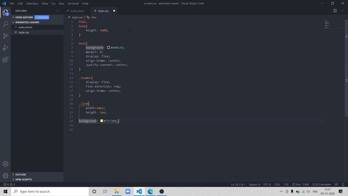Image resolution: width=348 pixels, height=196 pixels.
Task: Open the Help menu
Action: pyautogui.click(x=85, y=3)
